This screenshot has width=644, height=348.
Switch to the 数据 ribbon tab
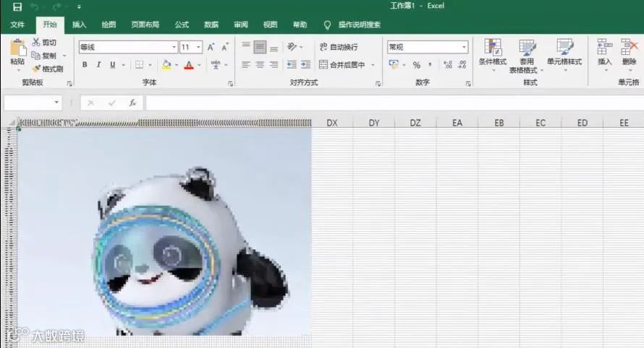(x=211, y=25)
